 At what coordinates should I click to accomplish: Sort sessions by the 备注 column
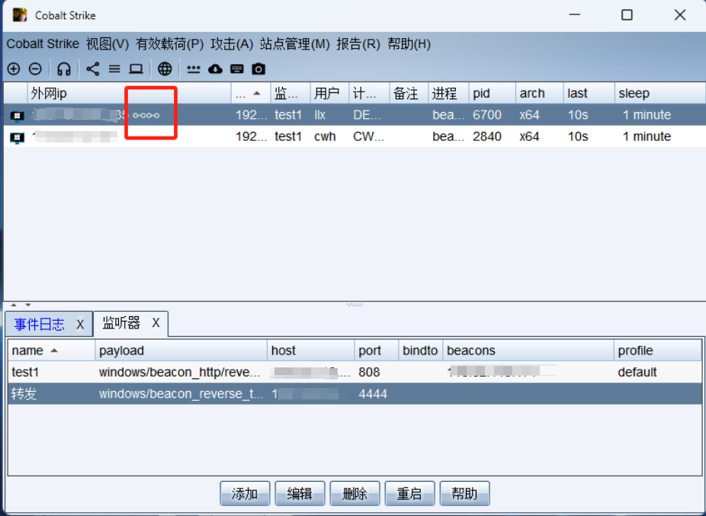pyautogui.click(x=409, y=93)
